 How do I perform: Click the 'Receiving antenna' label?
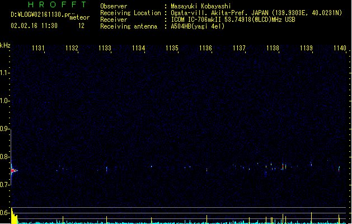(x=129, y=26)
